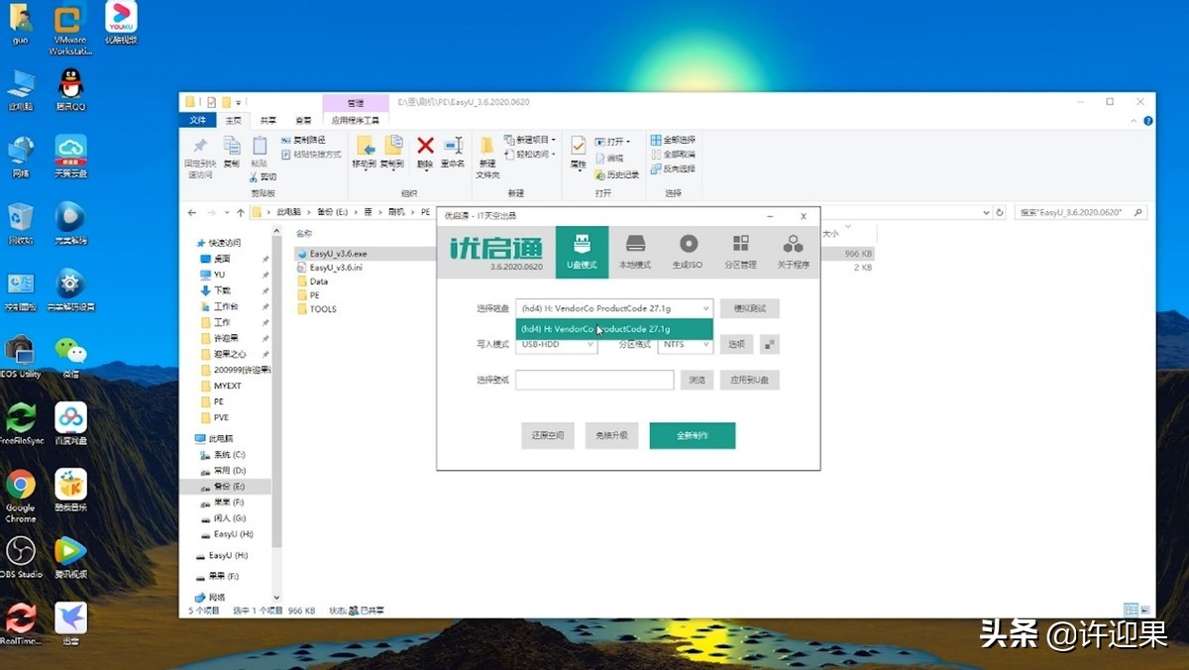The image size is (1189, 670).
Task: Open 本地模式 in 优启通
Action: pos(635,252)
